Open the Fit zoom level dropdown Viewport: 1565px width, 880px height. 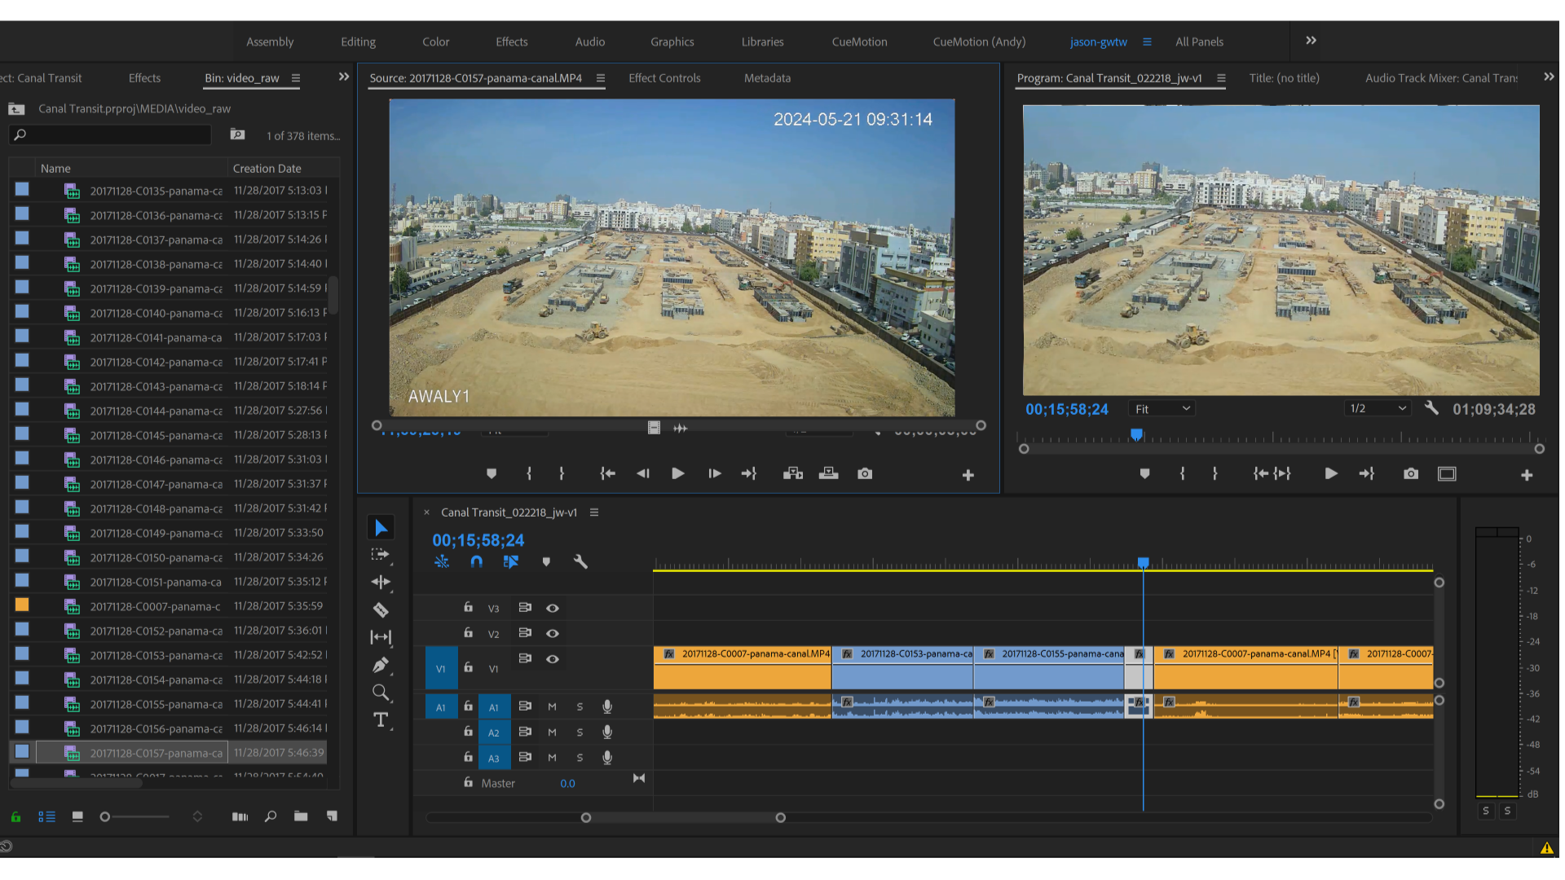[x=1162, y=409]
